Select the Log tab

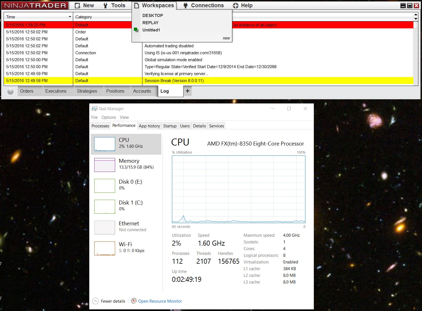pos(171,91)
